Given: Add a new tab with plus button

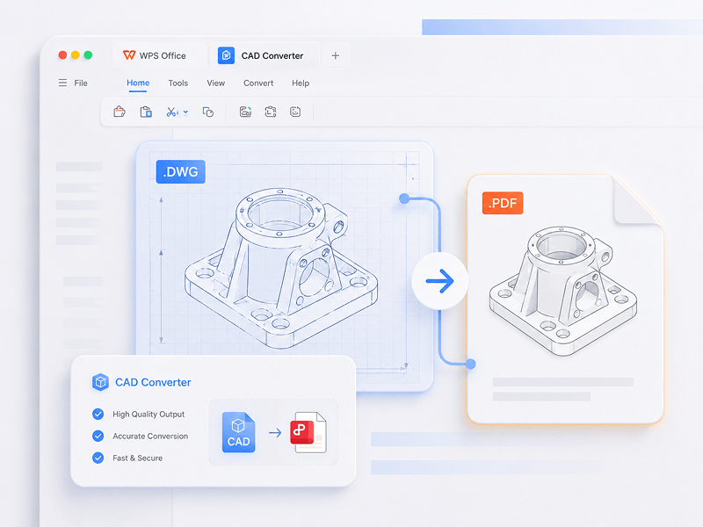Looking at the screenshot, I should 336,55.
